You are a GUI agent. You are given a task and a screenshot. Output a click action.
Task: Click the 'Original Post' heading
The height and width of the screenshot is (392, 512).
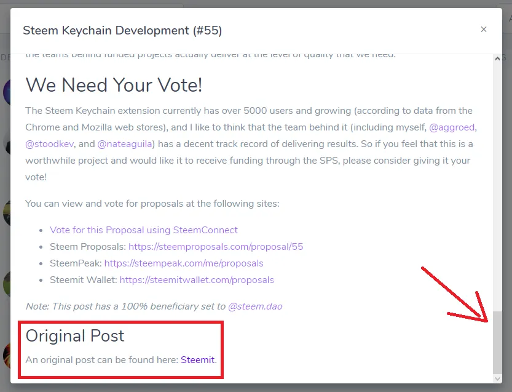click(75, 336)
